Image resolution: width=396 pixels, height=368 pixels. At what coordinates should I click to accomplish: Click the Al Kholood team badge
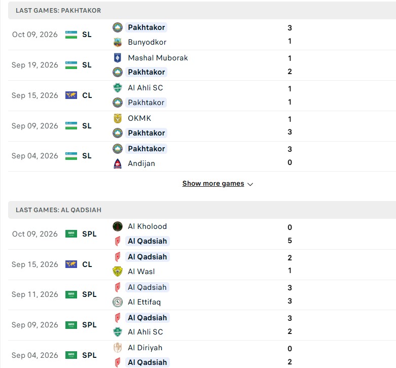pyautogui.click(x=118, y=226)
